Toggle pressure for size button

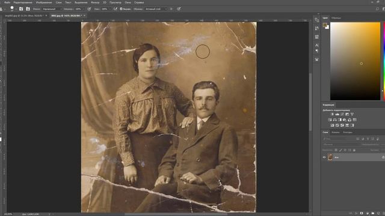179,9
